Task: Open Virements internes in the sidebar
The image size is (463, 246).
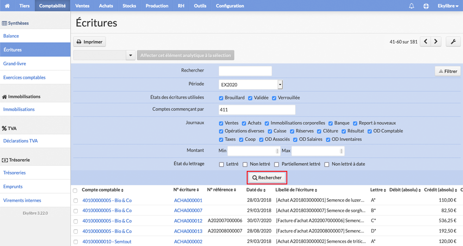Action: tap(35, 200)
